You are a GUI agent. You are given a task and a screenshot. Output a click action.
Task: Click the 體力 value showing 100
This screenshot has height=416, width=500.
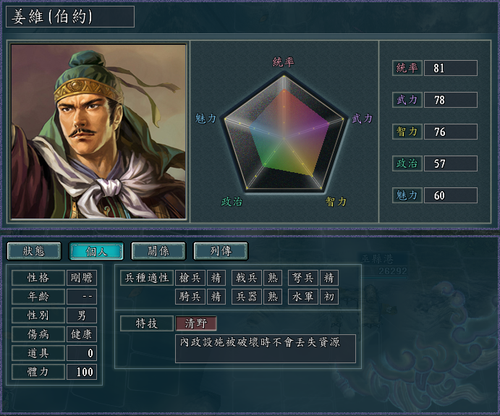[x=82, y=372]
